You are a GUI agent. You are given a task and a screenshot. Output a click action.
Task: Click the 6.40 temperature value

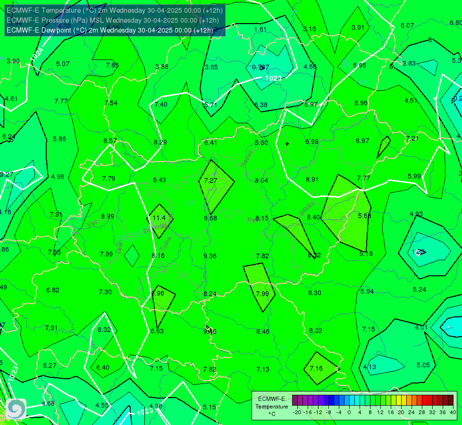103,367
